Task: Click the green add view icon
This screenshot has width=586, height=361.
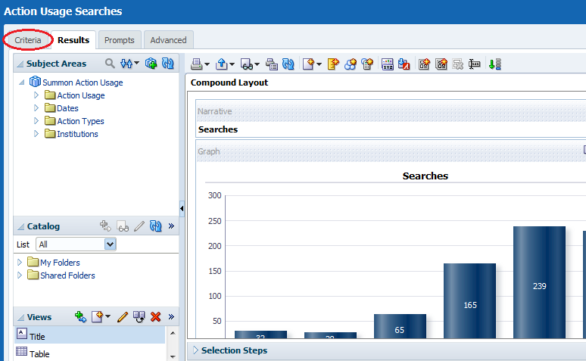Action: point(80,317)
